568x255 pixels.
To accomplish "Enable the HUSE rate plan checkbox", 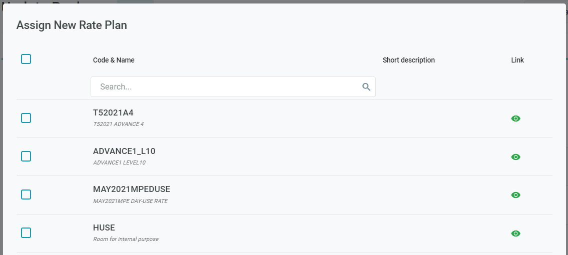I will pos(26,232).
